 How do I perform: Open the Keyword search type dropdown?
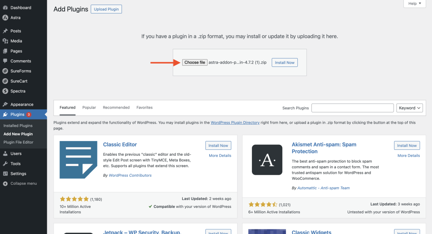(x=409, y=108)
